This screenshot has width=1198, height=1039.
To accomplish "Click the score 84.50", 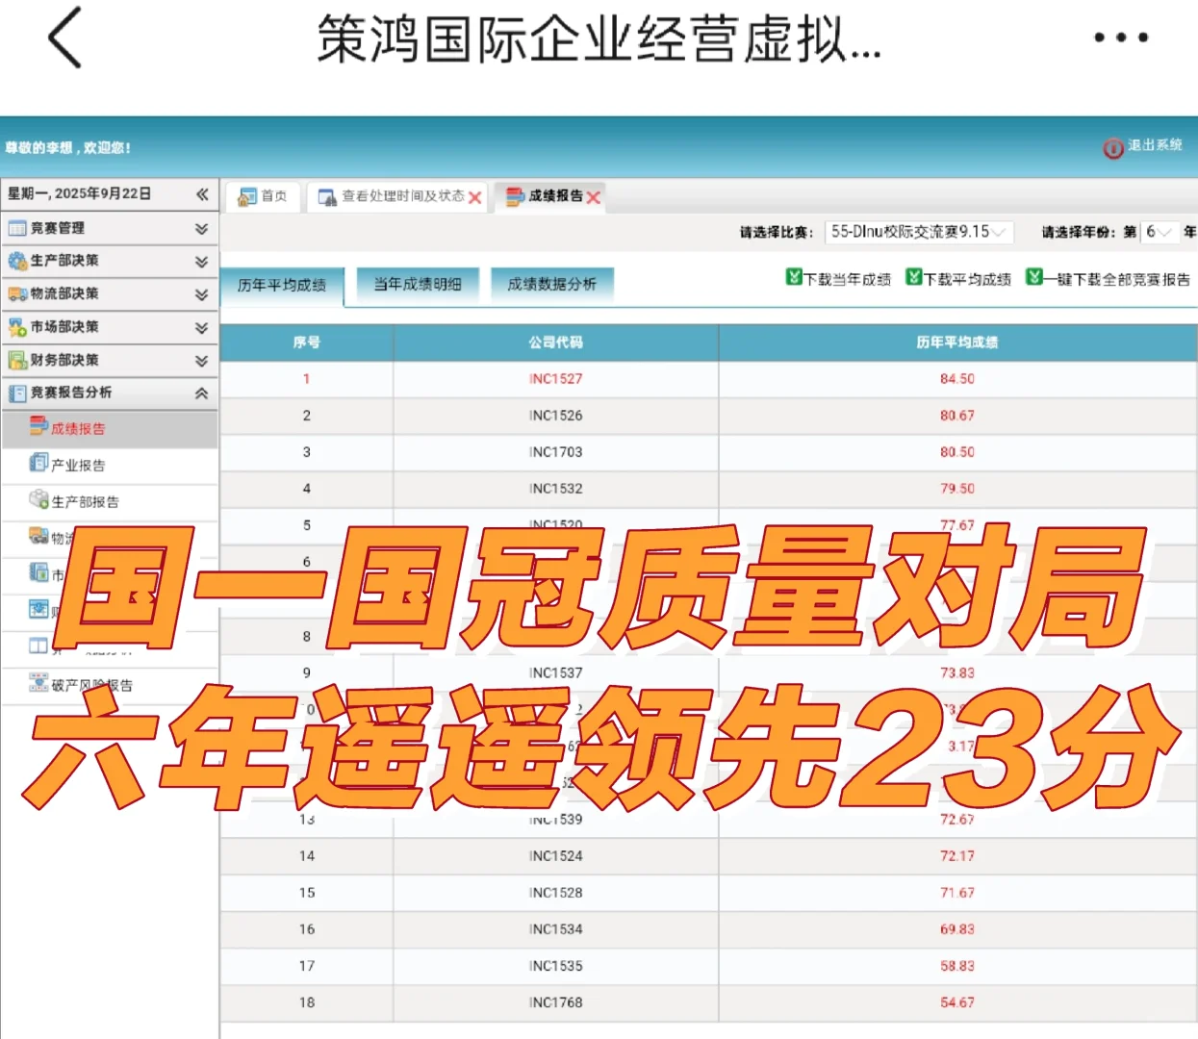I will pyautogui.click(x=957, y=379).
